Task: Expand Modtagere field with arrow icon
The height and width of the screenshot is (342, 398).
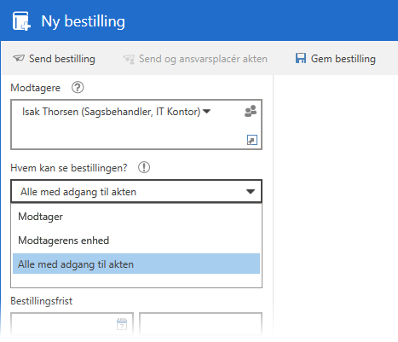Action: click(252, 140)
